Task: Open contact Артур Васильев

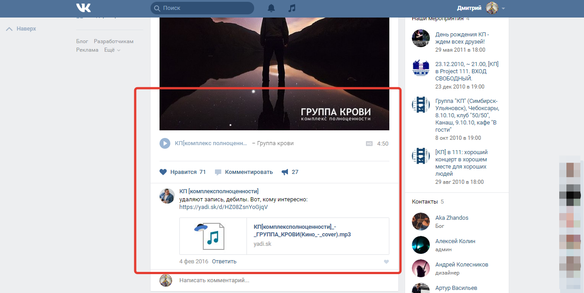Action: point(456,288)
